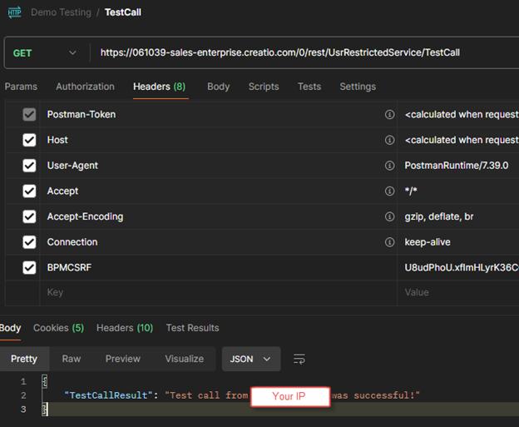The image size is (519, 427).
Task: Click the Demo Testing breadcrumb link
Action: click(x=63, y=12)
